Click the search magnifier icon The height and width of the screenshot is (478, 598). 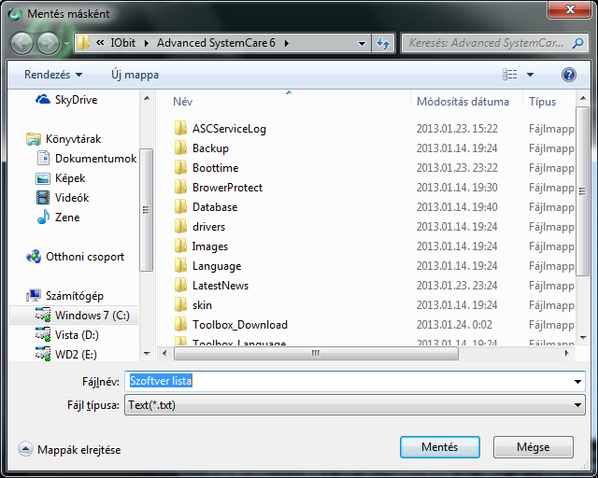tap(577, 43)
